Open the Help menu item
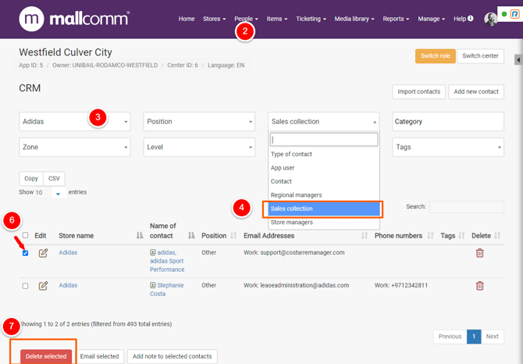The width and height of the screenshot is (523, 364). (x=464, y=19)
